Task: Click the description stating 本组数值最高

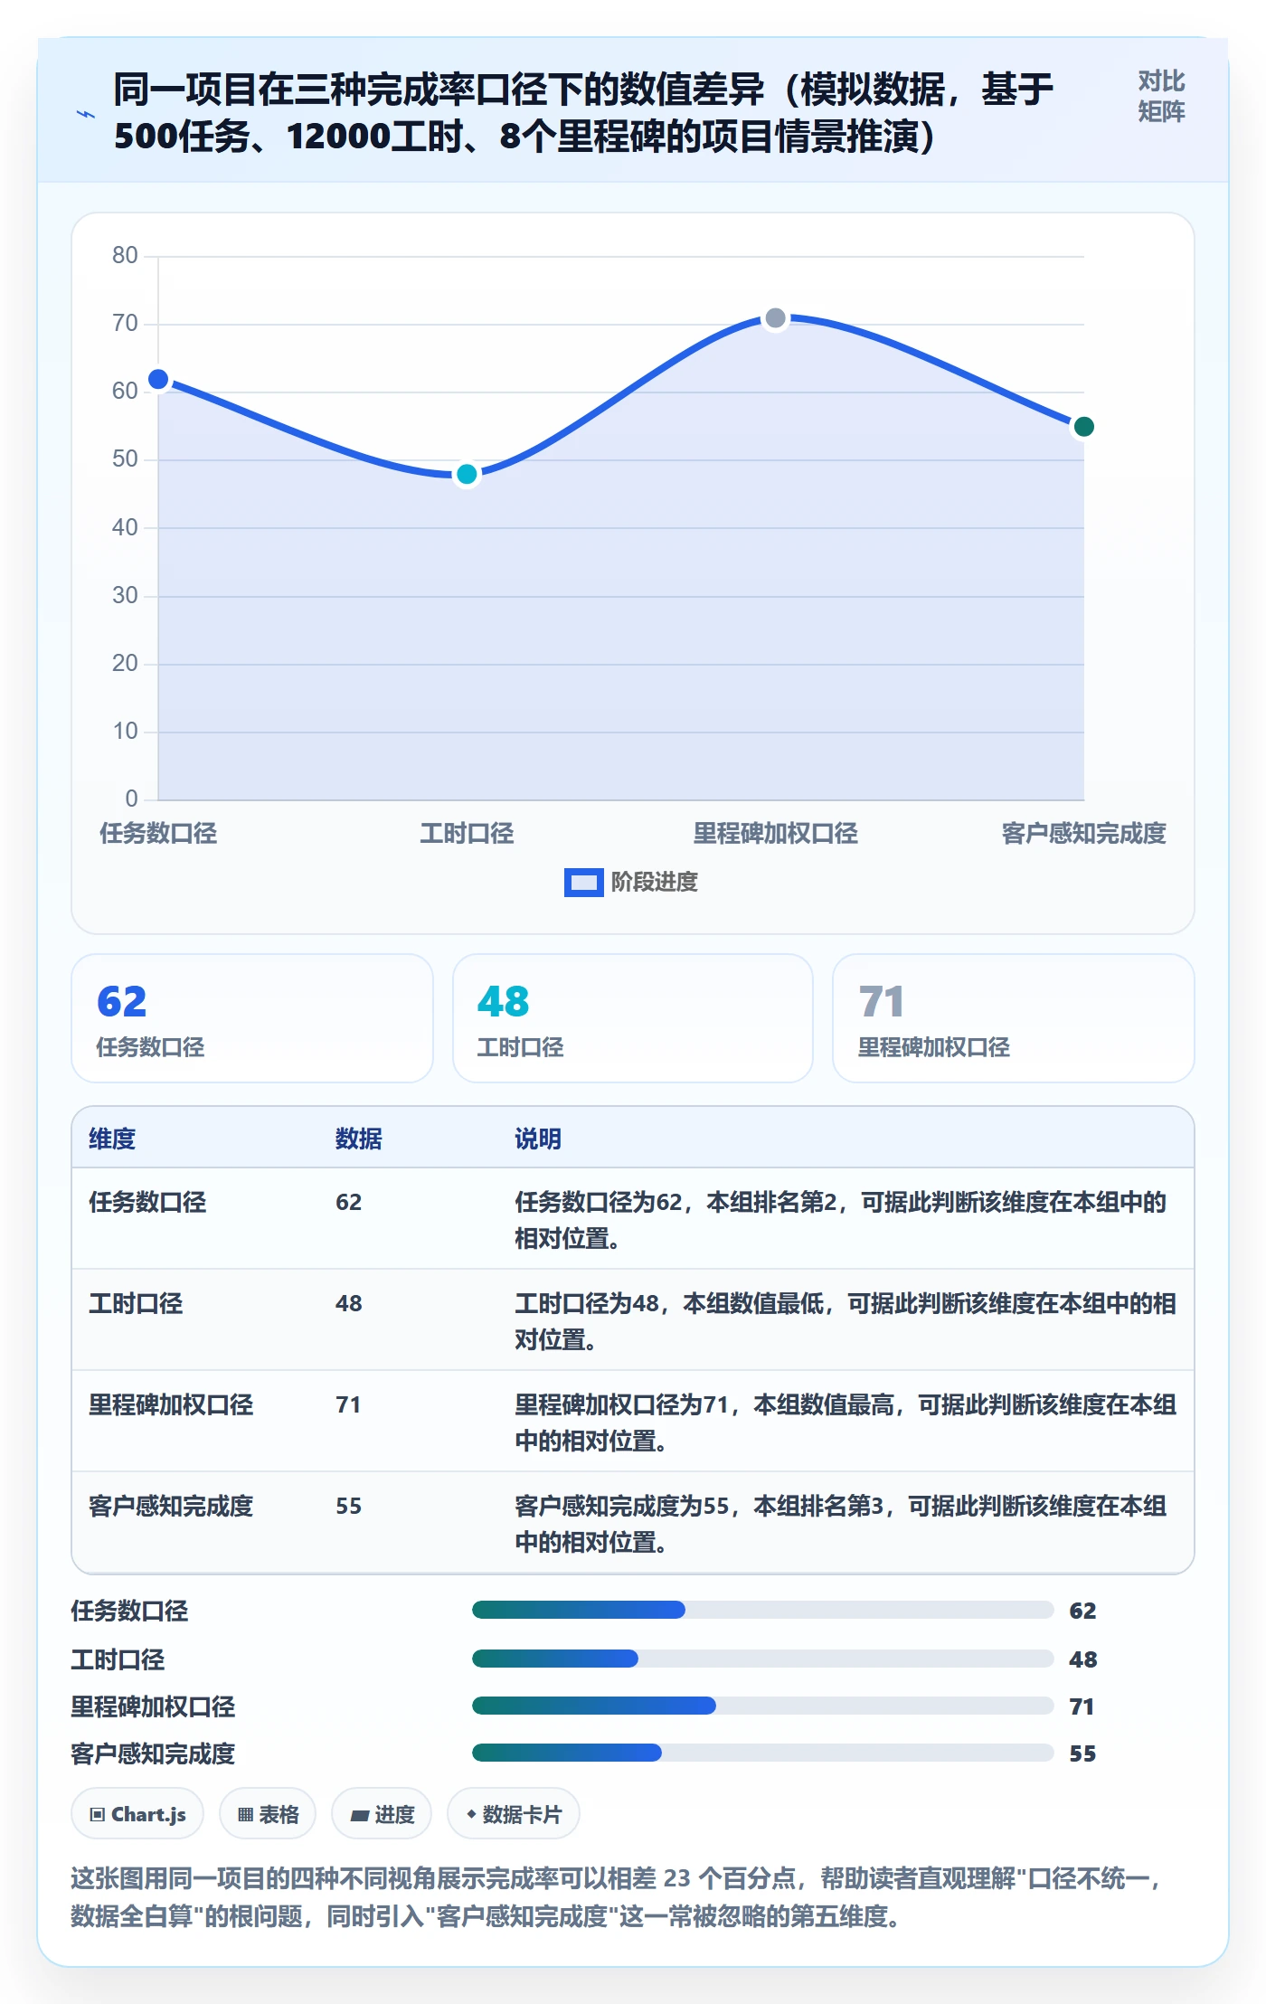Action: coord(846,1423)
